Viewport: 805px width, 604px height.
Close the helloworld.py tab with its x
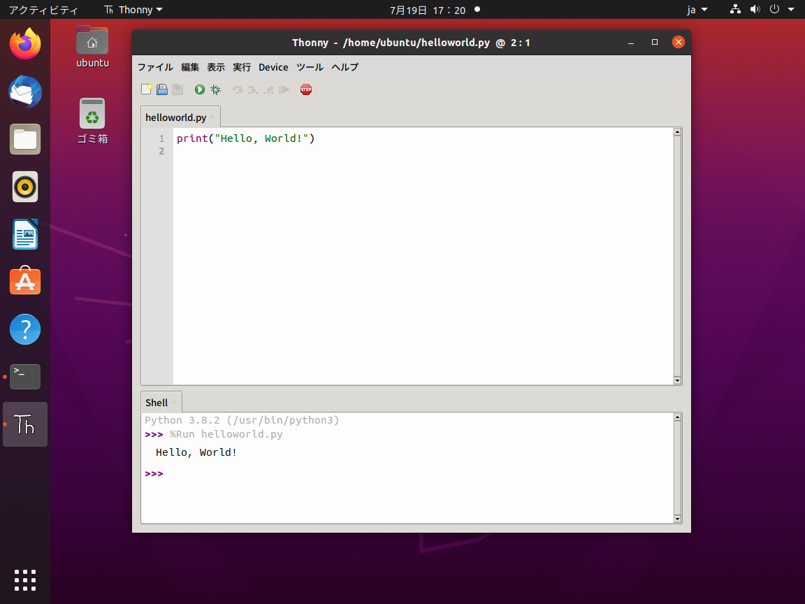coord(212,117)
